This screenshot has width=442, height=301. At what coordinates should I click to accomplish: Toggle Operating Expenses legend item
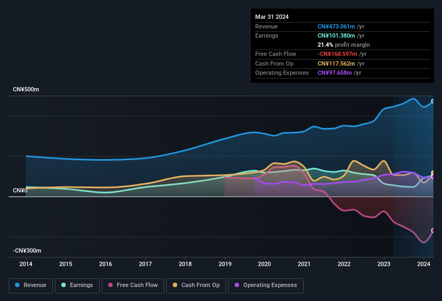[266, 285]
